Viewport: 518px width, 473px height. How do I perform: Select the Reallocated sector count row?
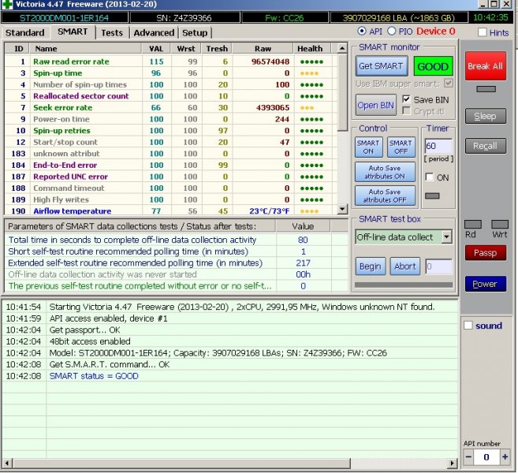click(x=171, y=96)
